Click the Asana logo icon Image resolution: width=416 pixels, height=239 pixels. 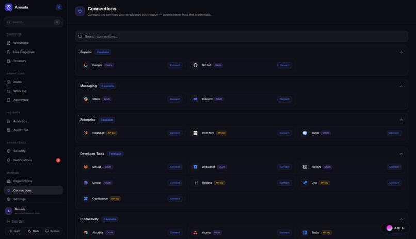click(x=195, y=233)
